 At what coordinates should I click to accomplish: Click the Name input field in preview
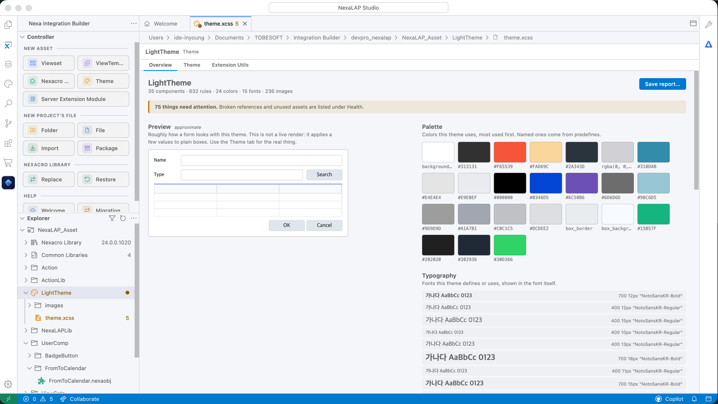tap(262, 160)
